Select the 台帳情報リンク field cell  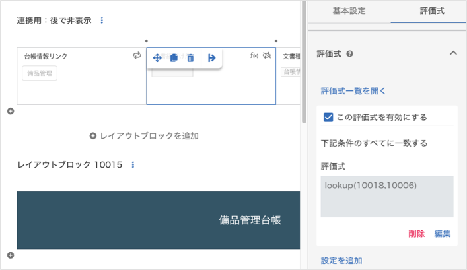[82, 76]
